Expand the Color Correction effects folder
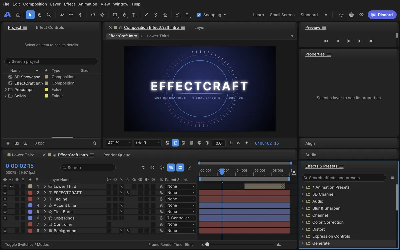The width and height of the screenshot is (400, 250). tap(303, 222)
